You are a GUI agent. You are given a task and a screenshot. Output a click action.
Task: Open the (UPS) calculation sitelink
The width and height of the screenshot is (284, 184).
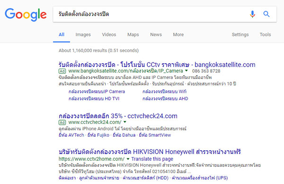coord(200,178)
